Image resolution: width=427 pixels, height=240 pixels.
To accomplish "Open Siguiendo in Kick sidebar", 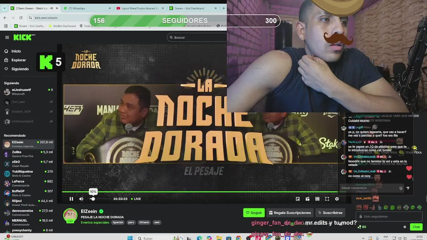I will tap(17, 69).
